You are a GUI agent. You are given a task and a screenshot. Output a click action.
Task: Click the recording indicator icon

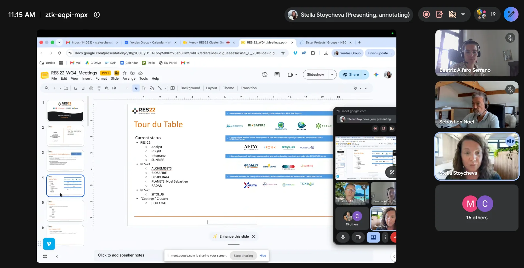pos(426,14)
